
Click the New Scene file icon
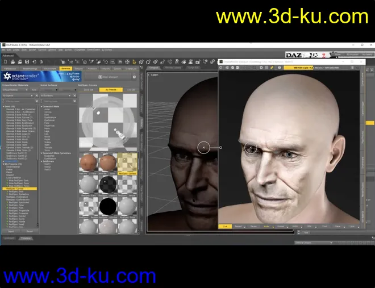(4, 61)
